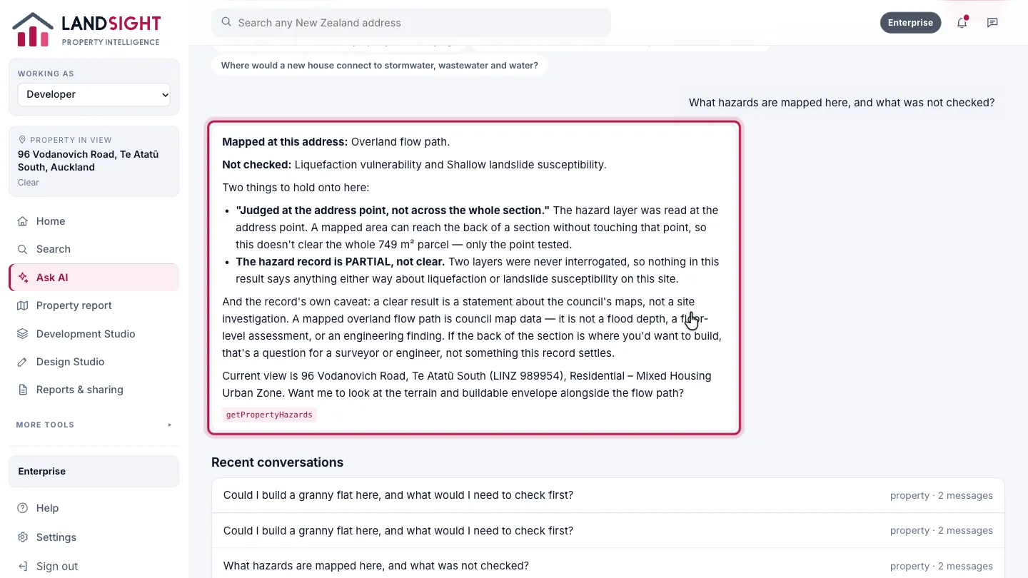Open Settings gear icon
The image size is (1028, 578).
click(x=23, y=537)
